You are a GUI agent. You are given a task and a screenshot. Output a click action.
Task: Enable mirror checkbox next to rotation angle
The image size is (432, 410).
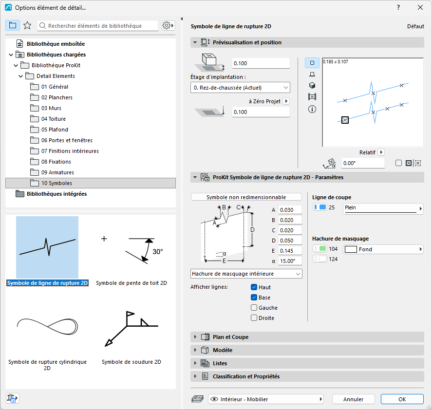(x=398, y=163)
